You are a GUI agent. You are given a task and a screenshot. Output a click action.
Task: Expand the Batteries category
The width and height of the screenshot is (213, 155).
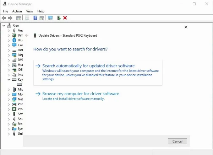(9, 36)
